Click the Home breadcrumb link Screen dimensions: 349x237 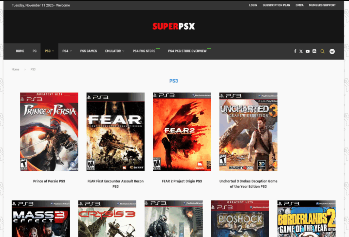tap(15, 69)
